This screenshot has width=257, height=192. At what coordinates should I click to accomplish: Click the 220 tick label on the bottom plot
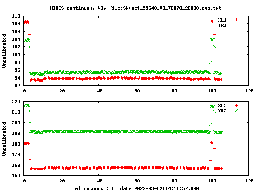16,102
